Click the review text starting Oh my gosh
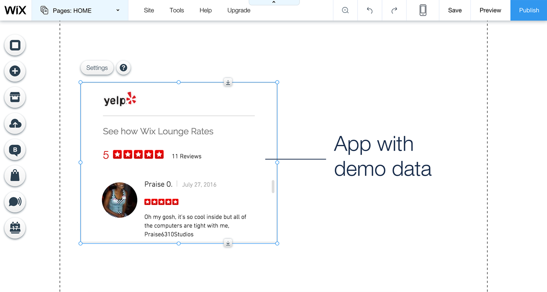This screenshot has width=547, height=292. coord(195,226)
